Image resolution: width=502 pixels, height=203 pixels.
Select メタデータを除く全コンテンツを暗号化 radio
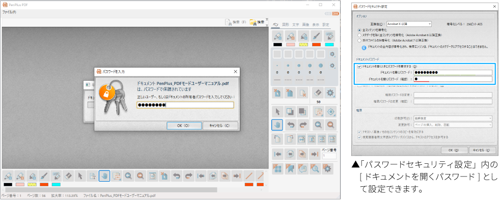tap(359, 35)
